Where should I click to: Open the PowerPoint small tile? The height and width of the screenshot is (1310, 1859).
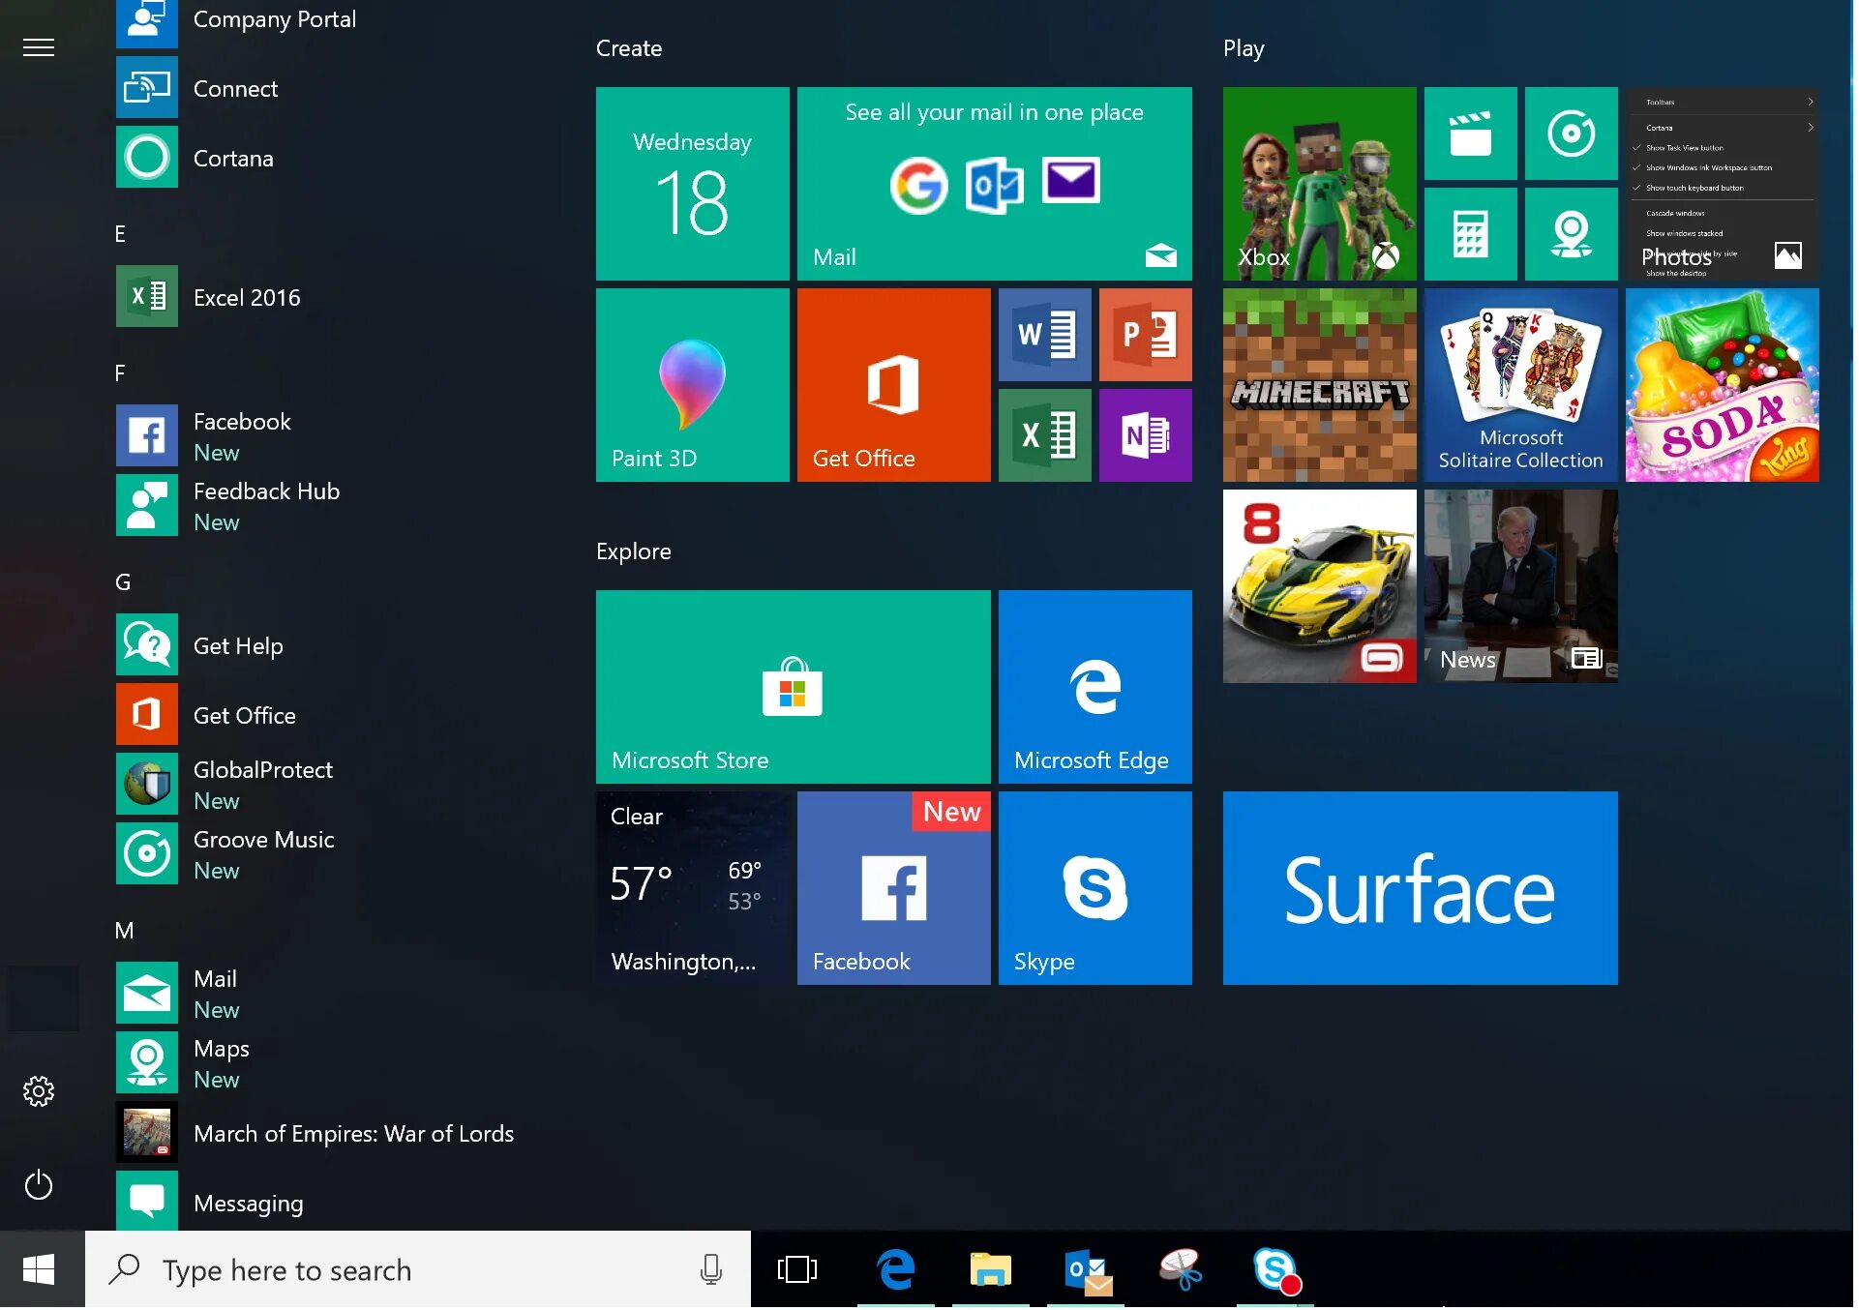[x=1146, y=335]
